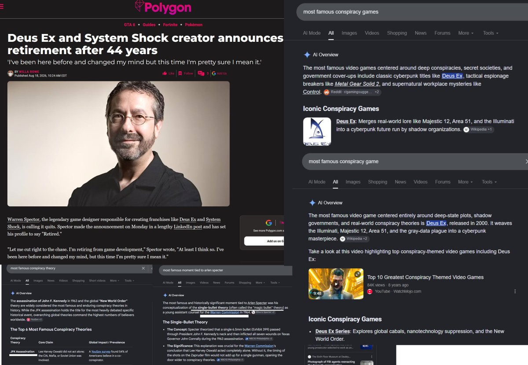Select Shopping tab in 'conspiracy game' search
This screenshot has height=365, width=528.
pos(378,182)
